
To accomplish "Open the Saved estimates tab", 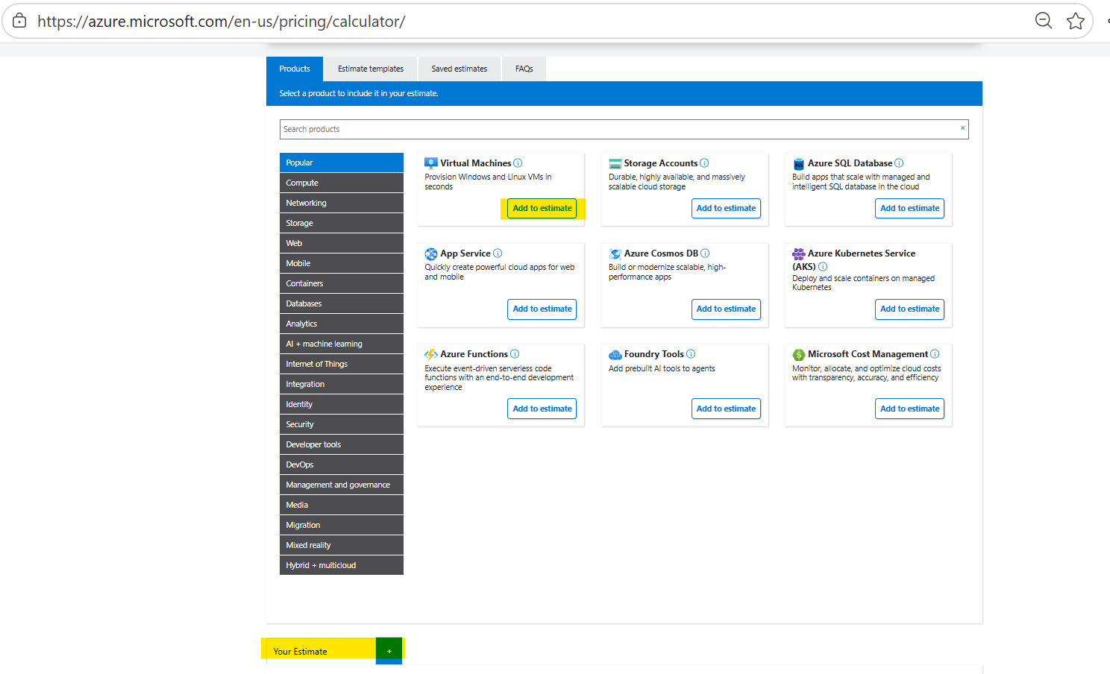I will (460, 69).
